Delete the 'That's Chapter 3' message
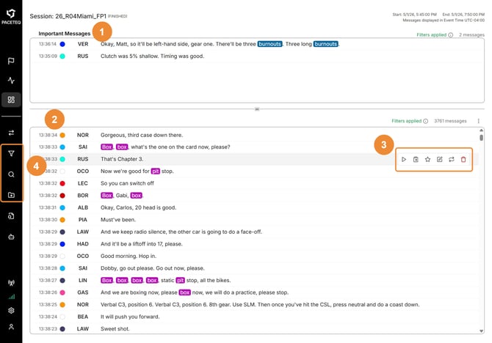This screenshot has width=492, height=343. click(x=463, y=160)
